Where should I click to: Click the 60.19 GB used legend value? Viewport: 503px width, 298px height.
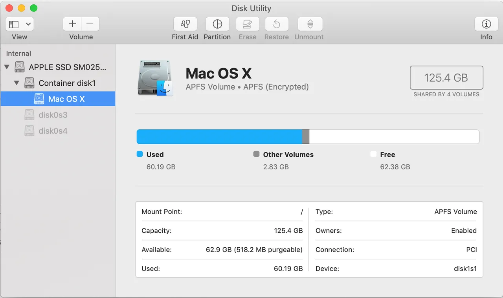[161, 167]
